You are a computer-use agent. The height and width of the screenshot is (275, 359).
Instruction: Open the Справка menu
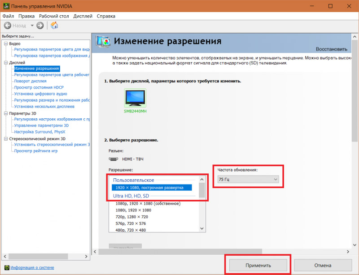tap(106, 16)
